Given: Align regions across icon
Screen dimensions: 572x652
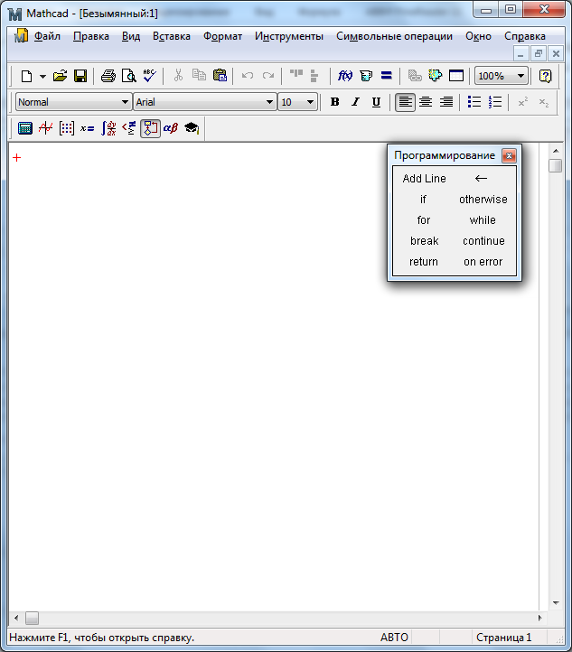Looking at the screenshot, I should point(296,75).
